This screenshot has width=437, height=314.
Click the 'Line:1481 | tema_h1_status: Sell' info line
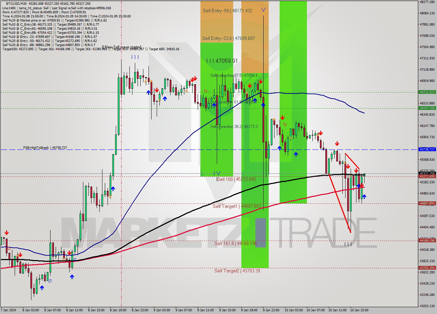(56, 8)
